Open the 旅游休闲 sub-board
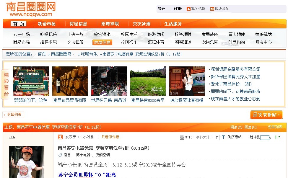The height and width of the screenshot is (178, 288). point(156,35)
